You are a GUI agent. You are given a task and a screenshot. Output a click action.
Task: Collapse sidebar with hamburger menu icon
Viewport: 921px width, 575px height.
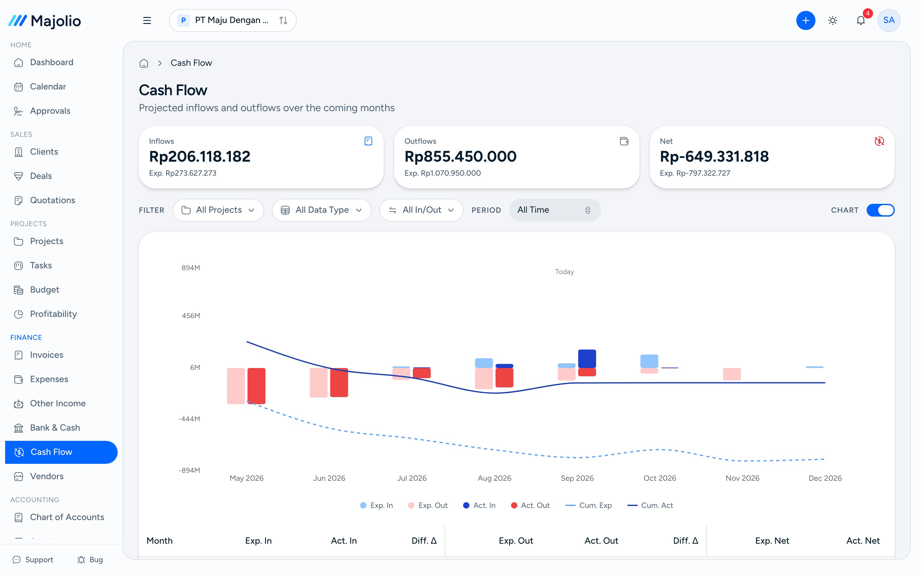click(x=147, y=20)
